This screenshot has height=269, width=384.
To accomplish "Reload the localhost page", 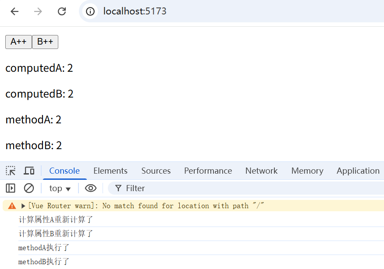I will 62,11.
